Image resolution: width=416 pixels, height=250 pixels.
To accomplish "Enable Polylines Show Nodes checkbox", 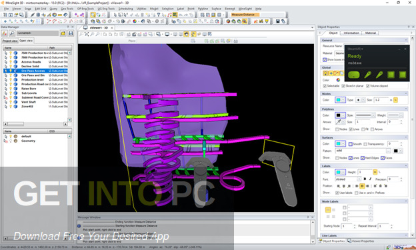I will (337, 129).
